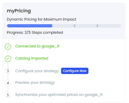This screenshot has width=129, height=103.
Task: Click Dynamic Pricing for Maximum Impact subtitle
Action: click(42, 19)
